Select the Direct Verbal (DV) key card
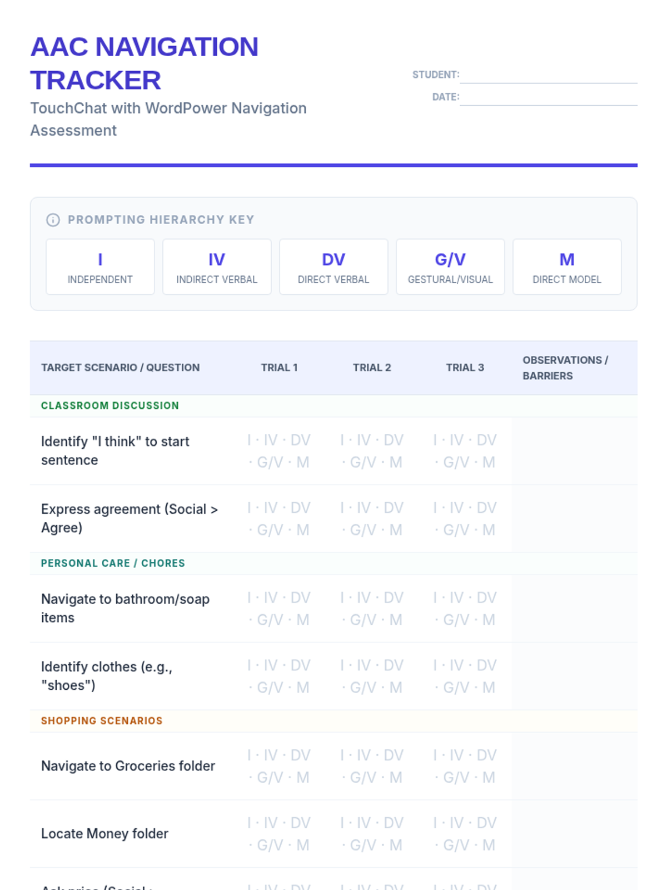This screenshot has height=890, width=667. point(333,267)
